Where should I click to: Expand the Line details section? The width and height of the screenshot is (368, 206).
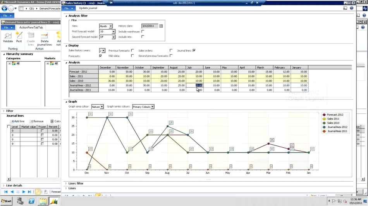4,186
